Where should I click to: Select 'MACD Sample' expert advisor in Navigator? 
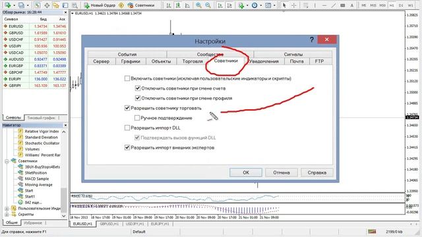point(37,178)
